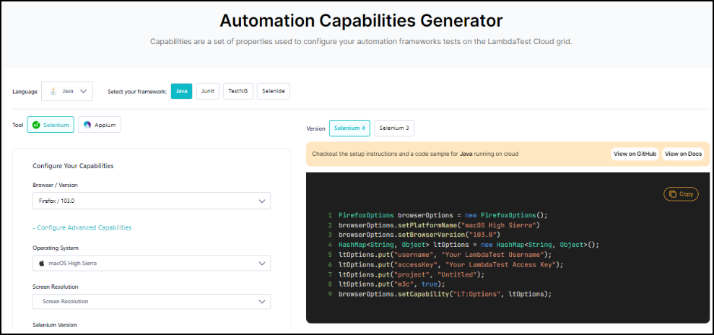The image size is (714, 335).
Task: Choose the TestNG framework
Action: click(238, 92)
